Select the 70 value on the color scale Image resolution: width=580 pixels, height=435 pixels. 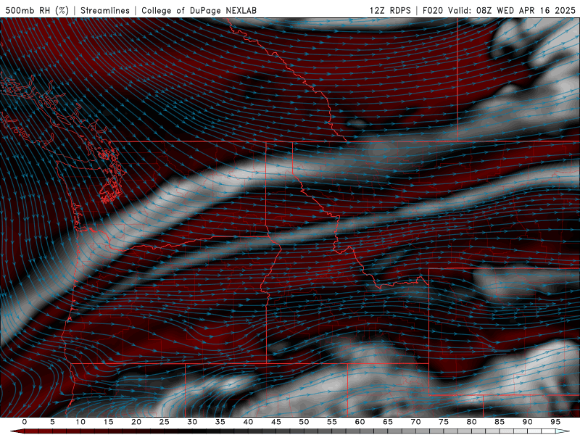pyautogui.click(x=415, y=422)
